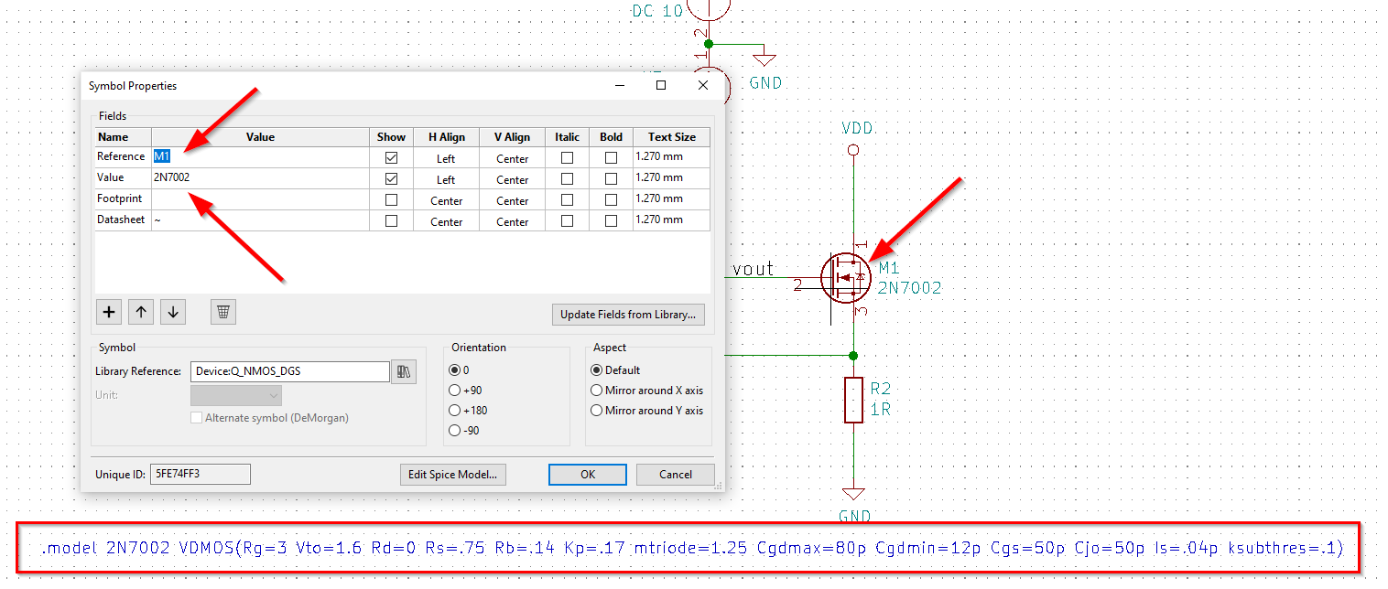Enable Show for the Footprint field
Image resolution: width=1388 pixels, height=589 pixels.
pyautogui.click(x=391, y=200)
